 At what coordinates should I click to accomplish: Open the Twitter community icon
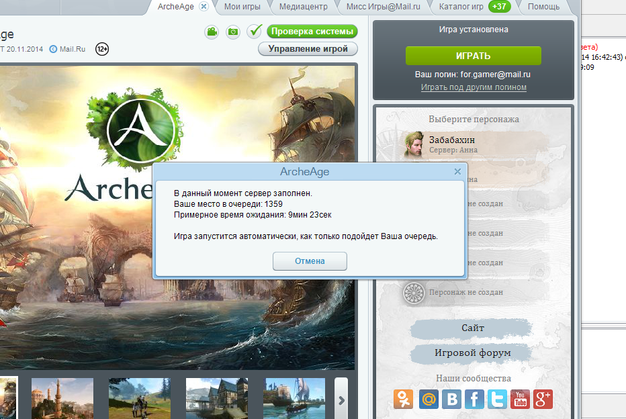[x=497, y=399]
